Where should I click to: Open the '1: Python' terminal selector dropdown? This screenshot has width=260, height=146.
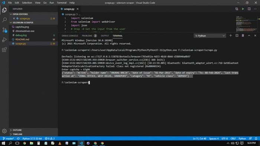pyautogui.click(x=210, y=36)
